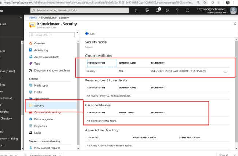Image resolution: width=238 pixels, height=156 pixels.
Task: Click the Access control (IAM) icon
Action: 31,57
